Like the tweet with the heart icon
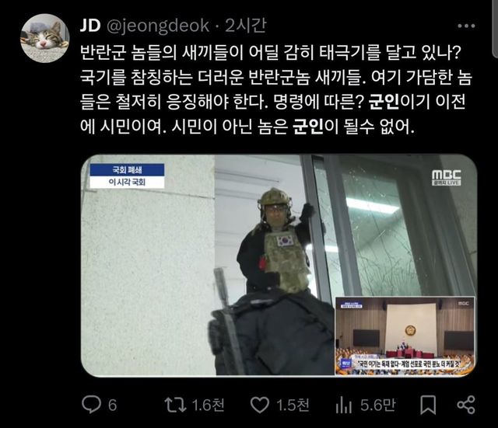Image resolution: width=498 pixels, height=428 pixels. [260, 405]
